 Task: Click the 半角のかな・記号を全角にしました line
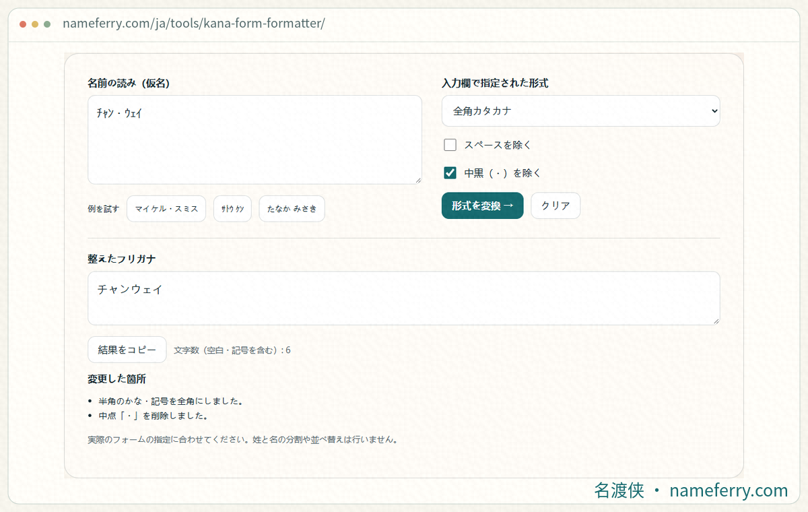point(170,401)
